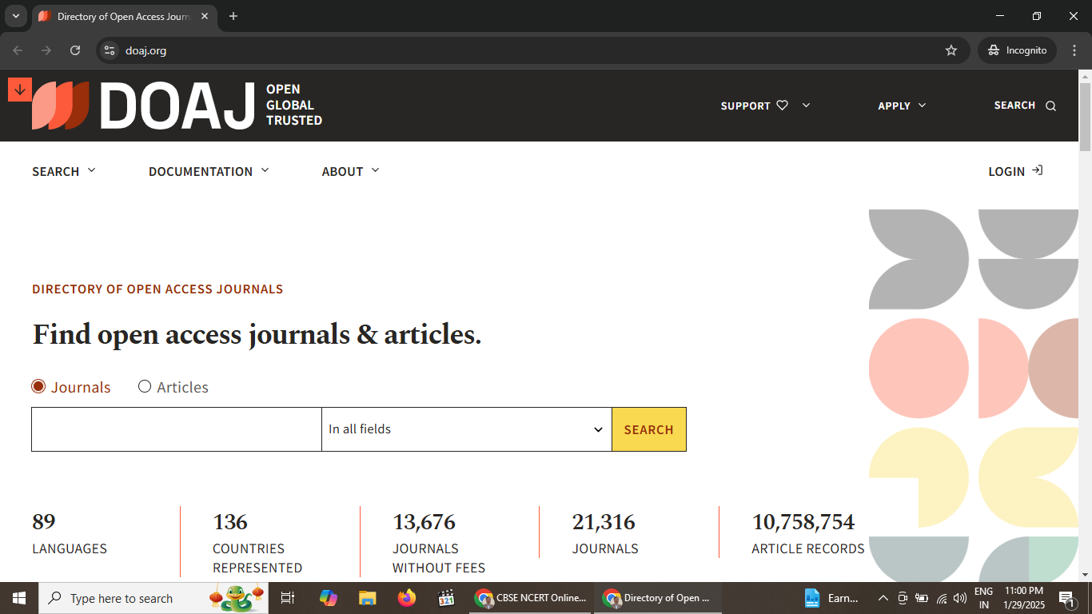Click the journal search text field
Image resolution: width=1092 pixels, height=614 pixels.
point(177,429)
